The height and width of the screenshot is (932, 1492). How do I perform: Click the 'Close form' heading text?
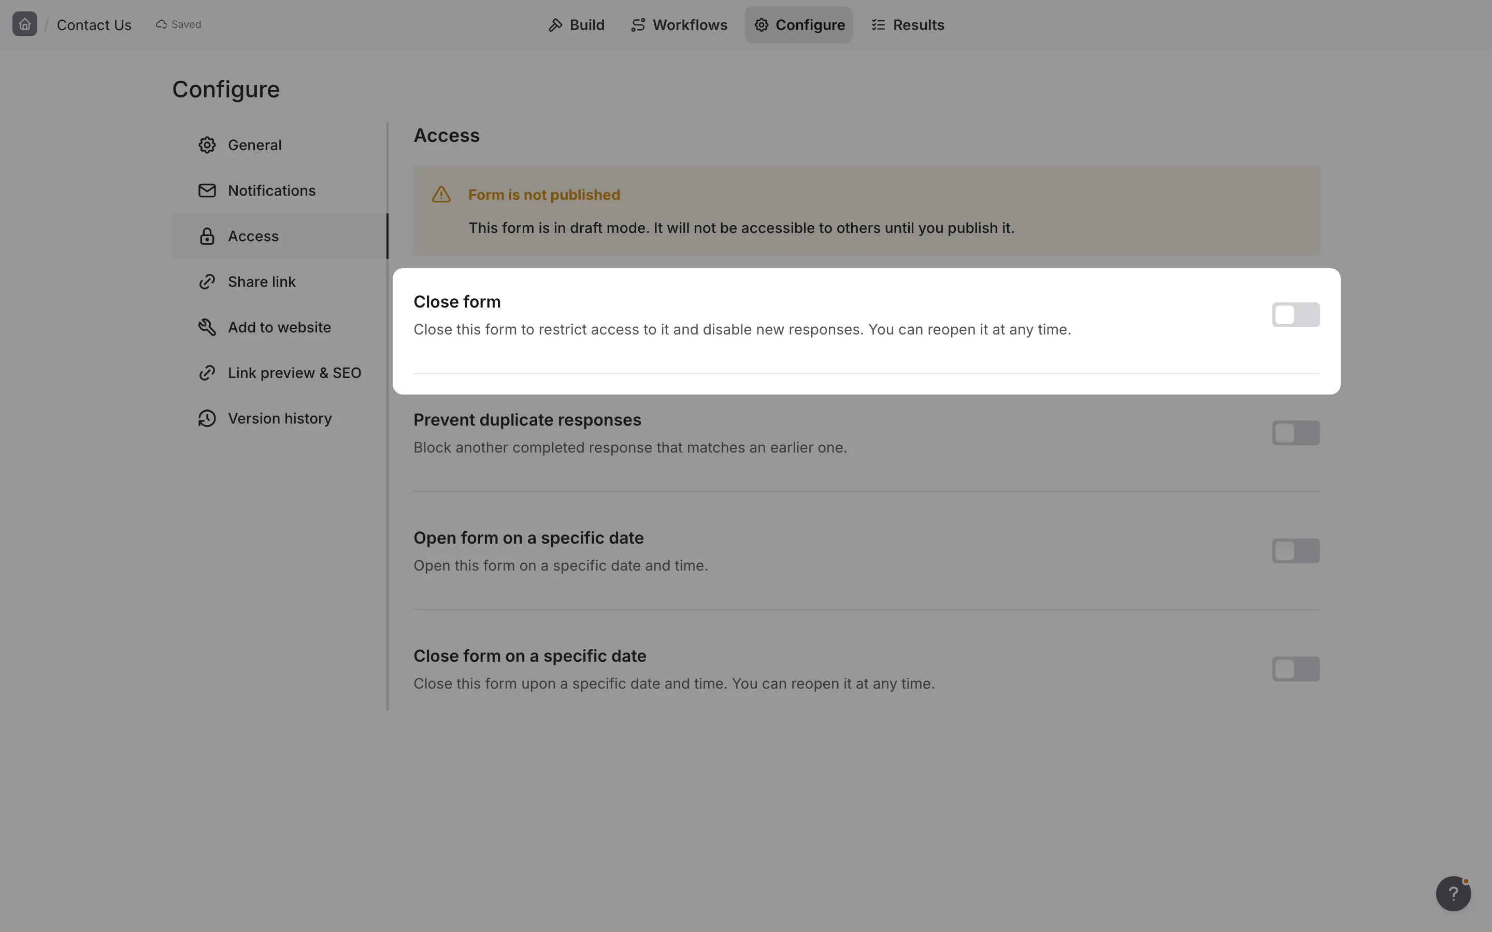pos(457,301)
